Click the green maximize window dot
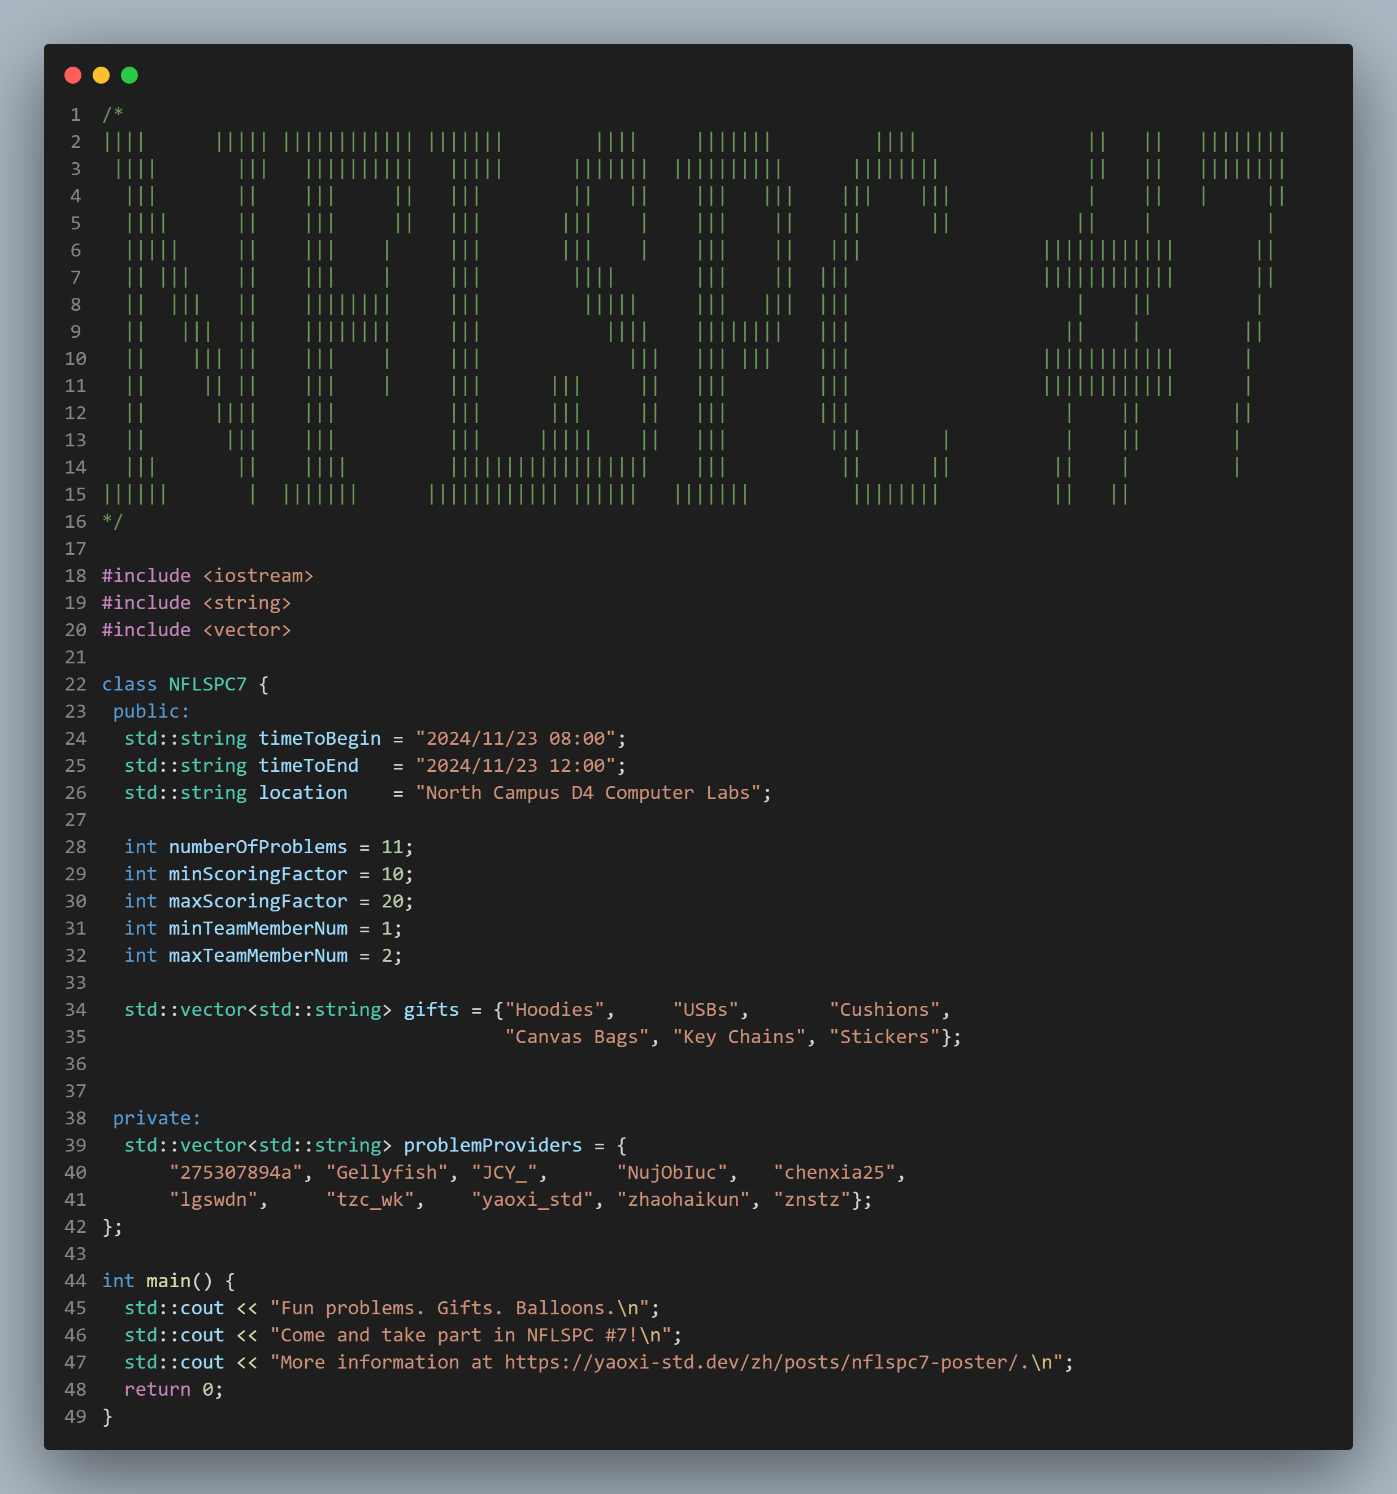Viewport: 1397px width, 1494px height. click(129, 75)
